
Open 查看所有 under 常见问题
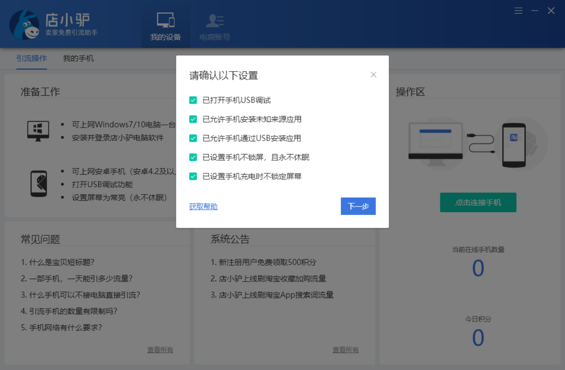click(x=160, y=350)
